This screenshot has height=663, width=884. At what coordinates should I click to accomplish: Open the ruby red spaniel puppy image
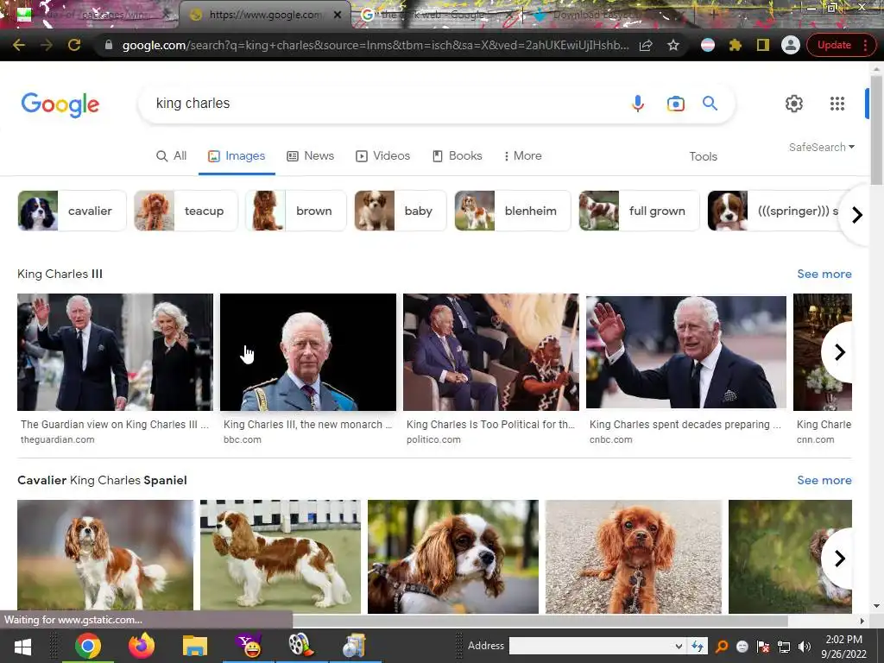point(633,557)
